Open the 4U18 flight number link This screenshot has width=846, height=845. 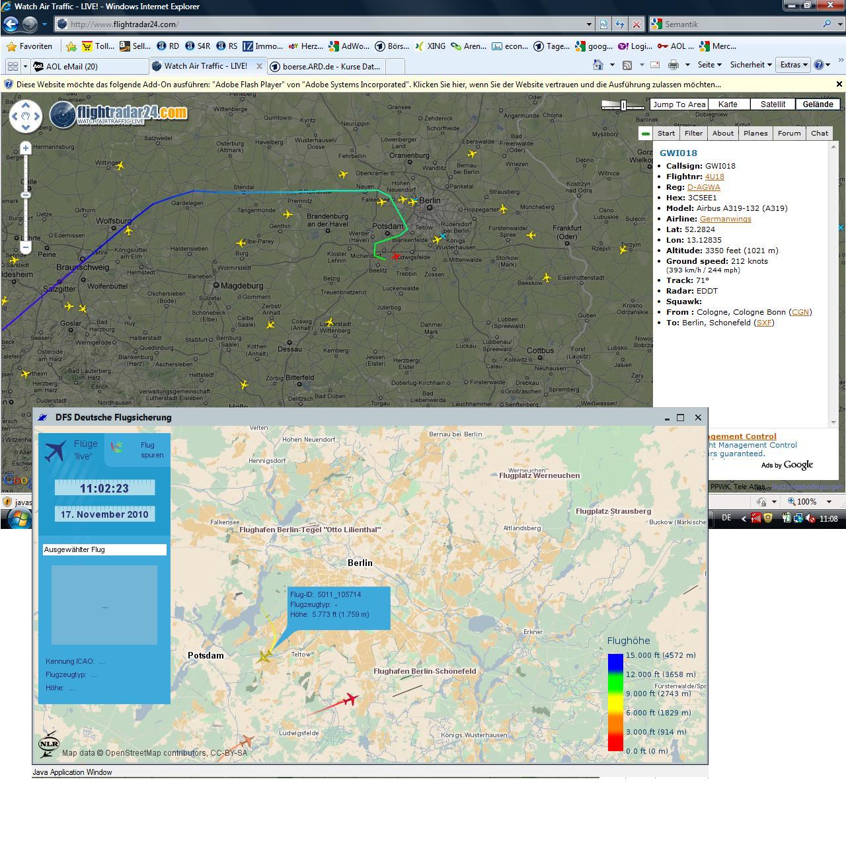(714, 177)
